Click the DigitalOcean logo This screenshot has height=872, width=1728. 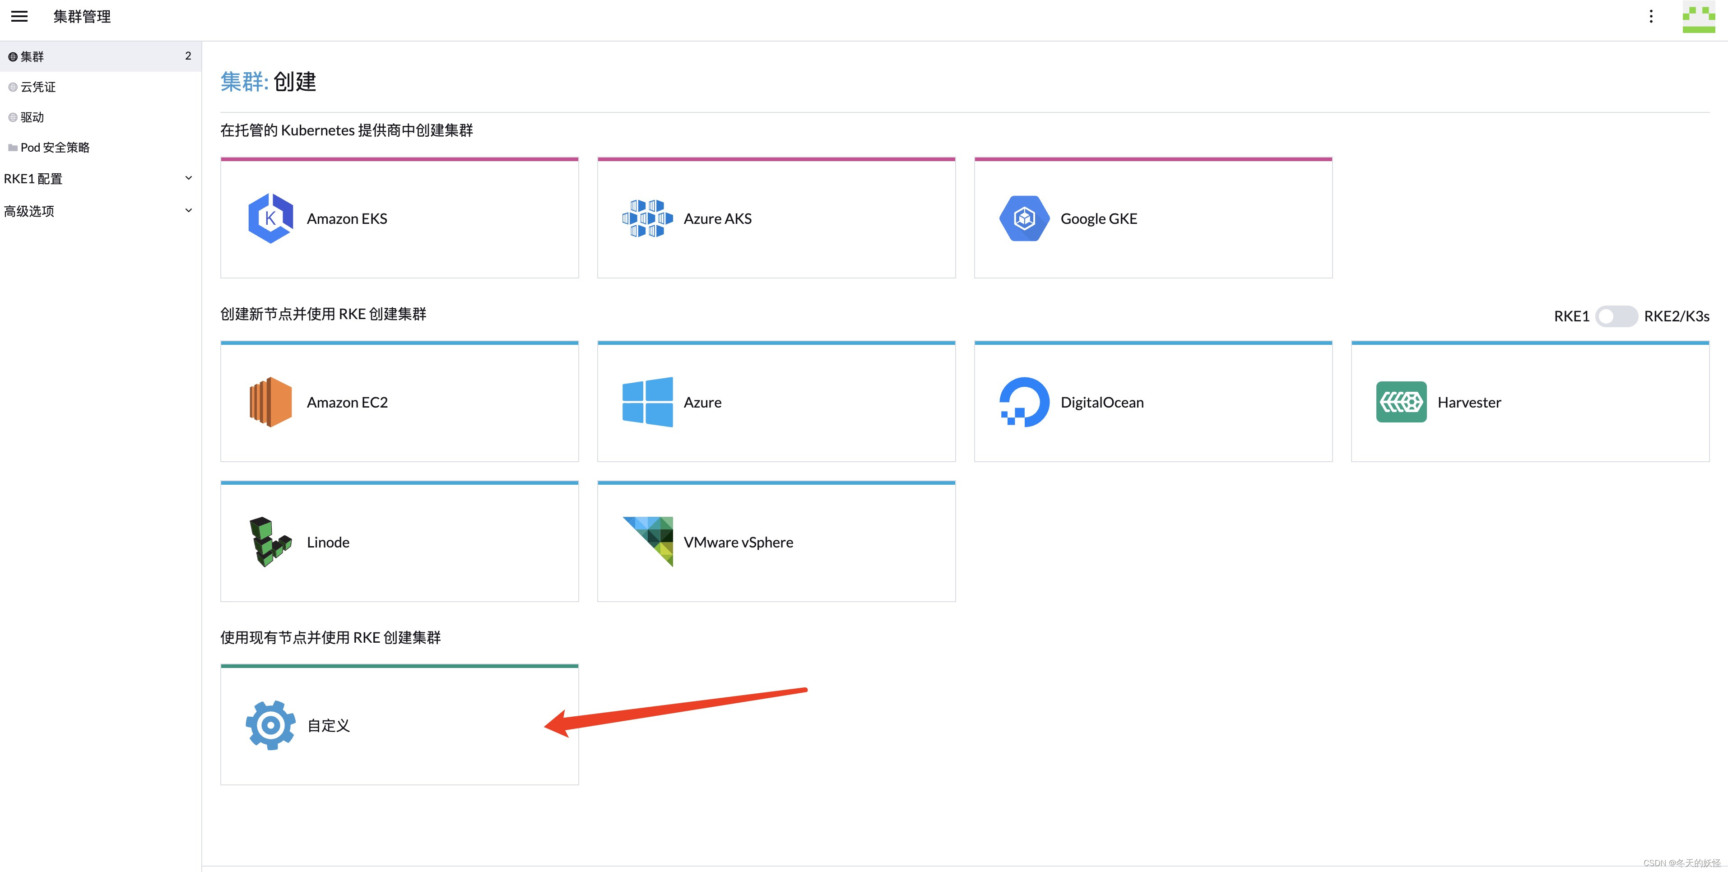coord(1024,402)
